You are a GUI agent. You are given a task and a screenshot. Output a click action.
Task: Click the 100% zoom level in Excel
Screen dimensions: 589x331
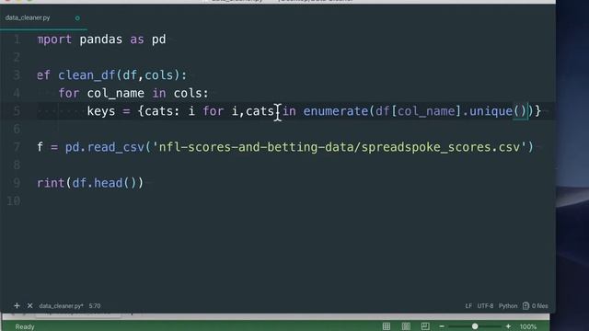coord(528,327)
